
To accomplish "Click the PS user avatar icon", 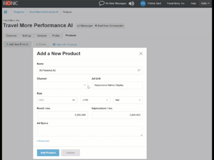I will click(x=143, y=4).
